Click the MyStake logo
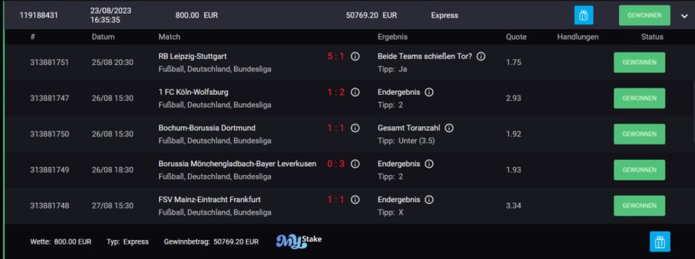Screen dimensions: 695x259 (x=299, y=241)
